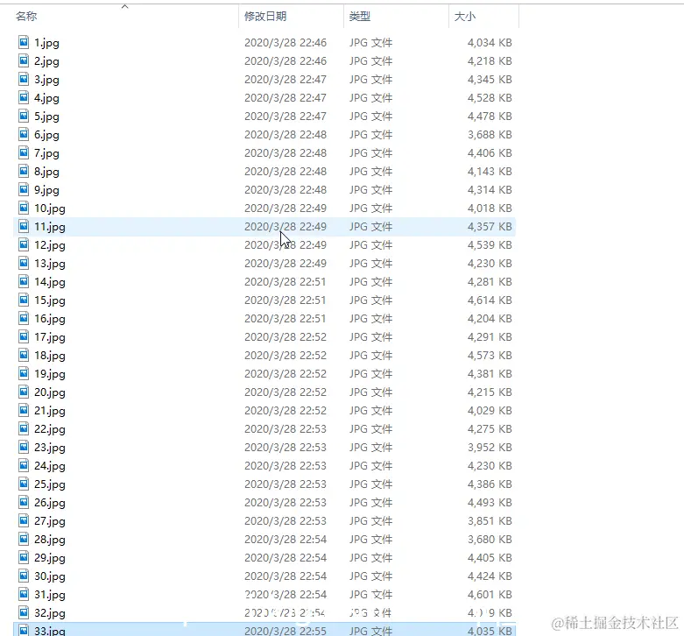Viewport: 684px width, 636px height.
Task: Sort by the 大小 column header
Action: pyautogui.click(x=464, y=17)
